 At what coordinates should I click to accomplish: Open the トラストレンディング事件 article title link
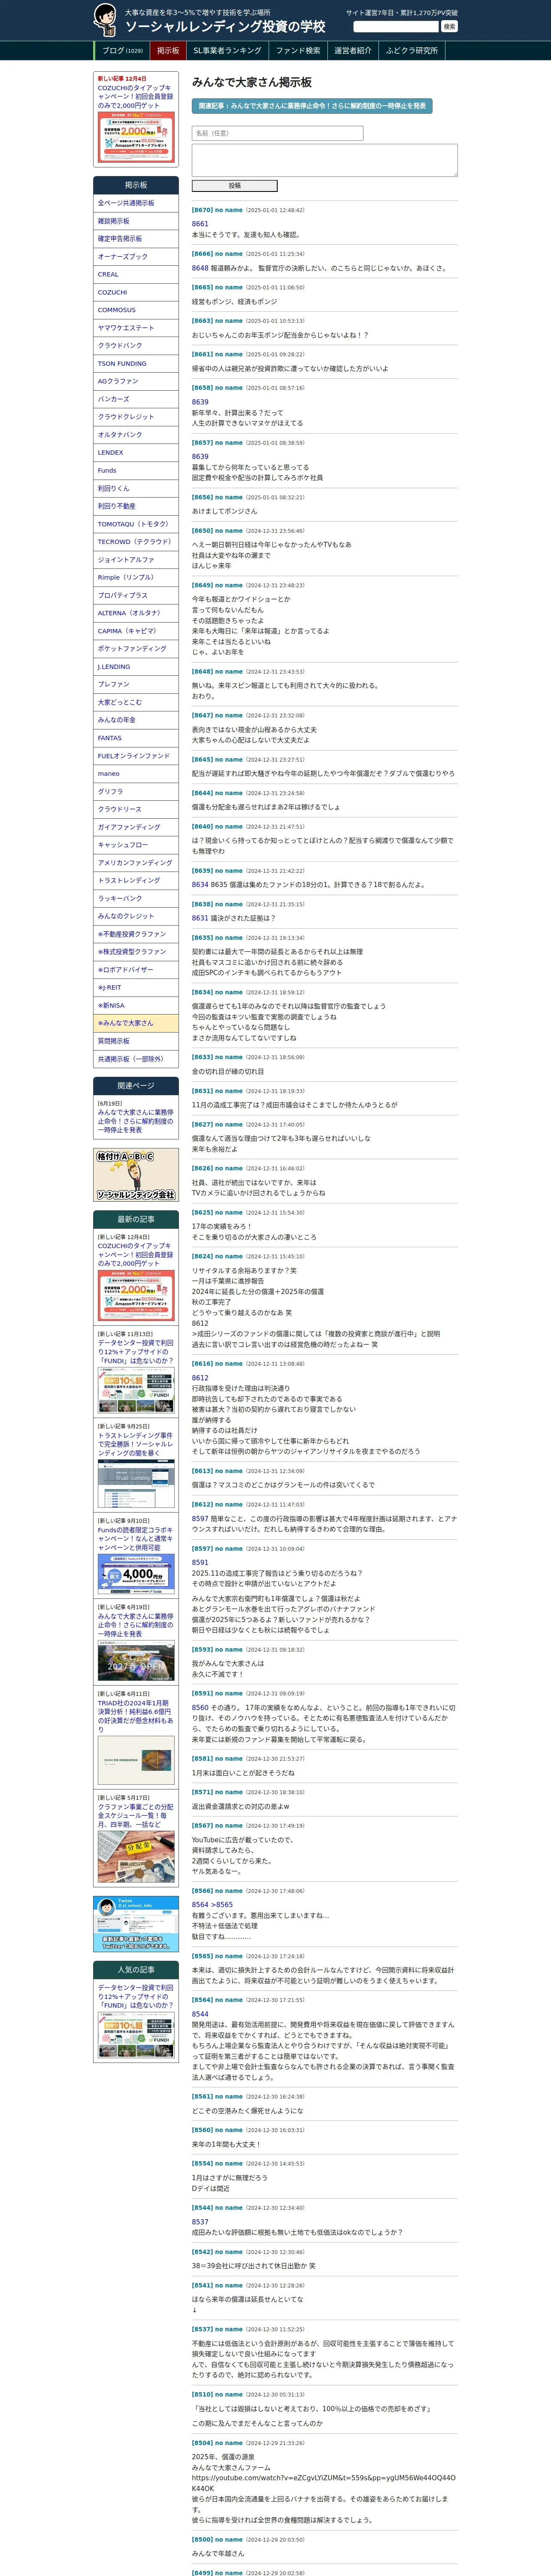pyautogui.click(x=136, y=1444)
